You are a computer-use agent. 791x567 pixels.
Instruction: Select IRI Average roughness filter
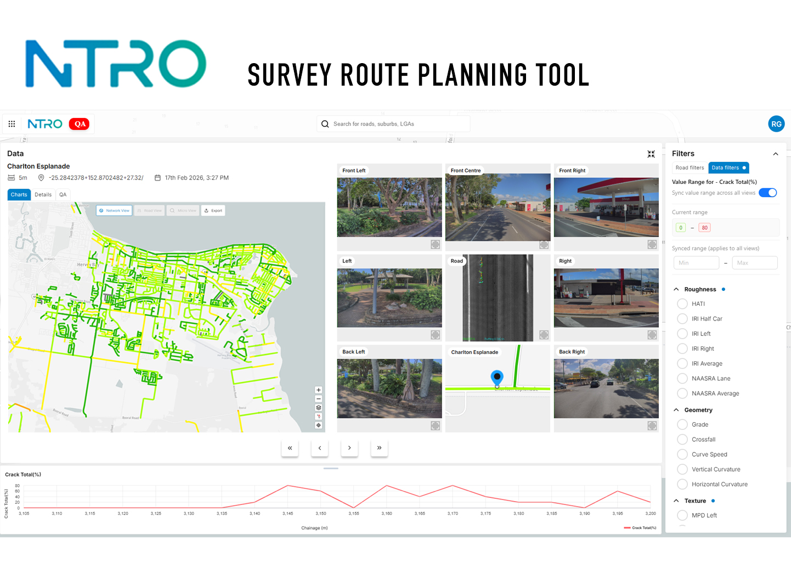point(682,363)
